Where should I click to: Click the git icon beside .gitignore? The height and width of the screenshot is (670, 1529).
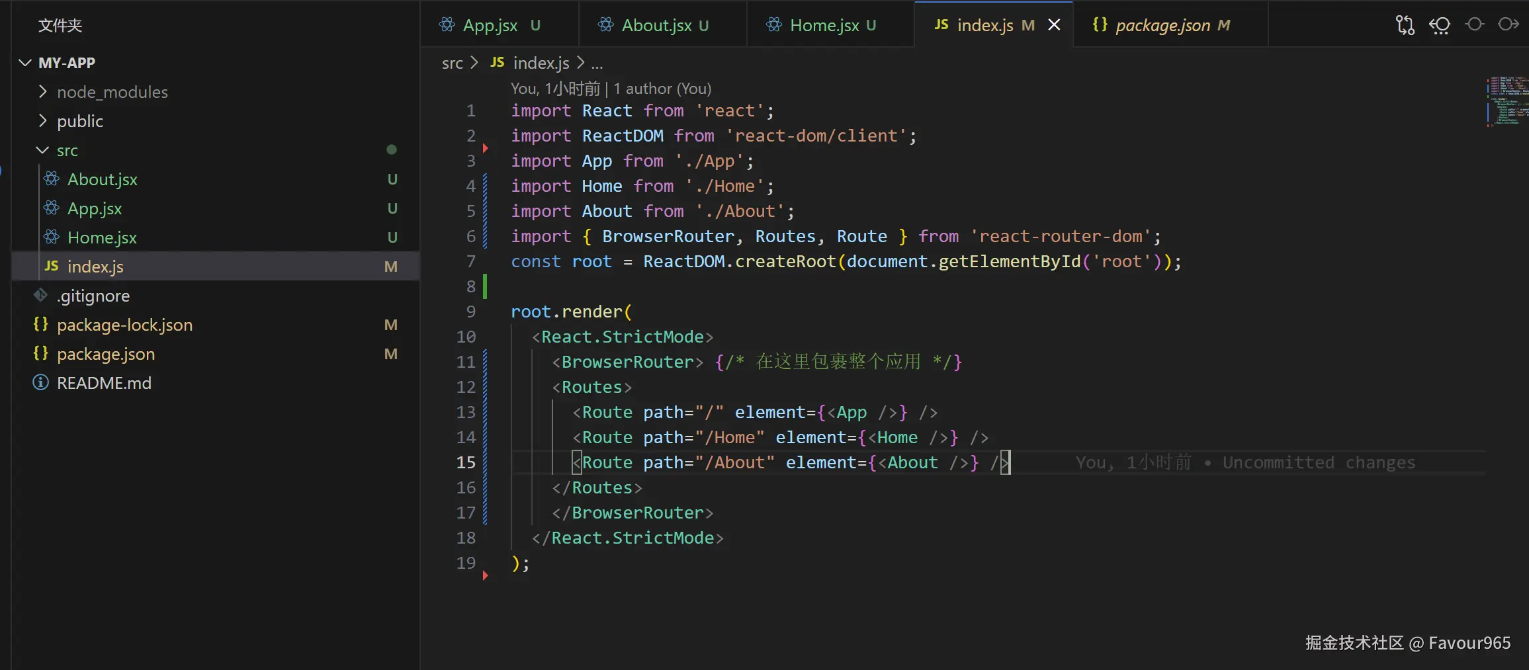40,295
